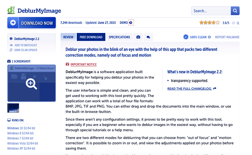Click the DEMO license help question icon
The width and height of the screenshot is (252, 155).
(x=131, y=23)
